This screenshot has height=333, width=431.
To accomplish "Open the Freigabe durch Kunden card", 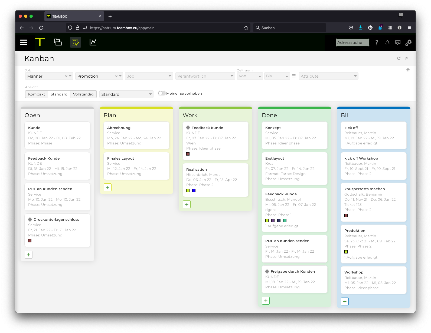I will (295, 279).
